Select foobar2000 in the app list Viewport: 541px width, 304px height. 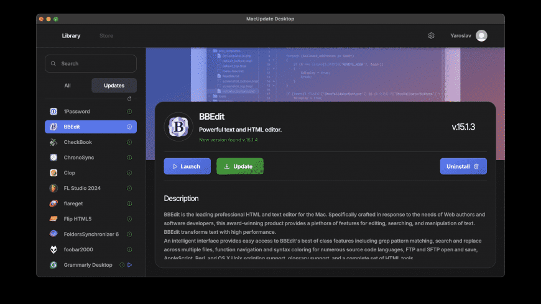pos(91,249)
